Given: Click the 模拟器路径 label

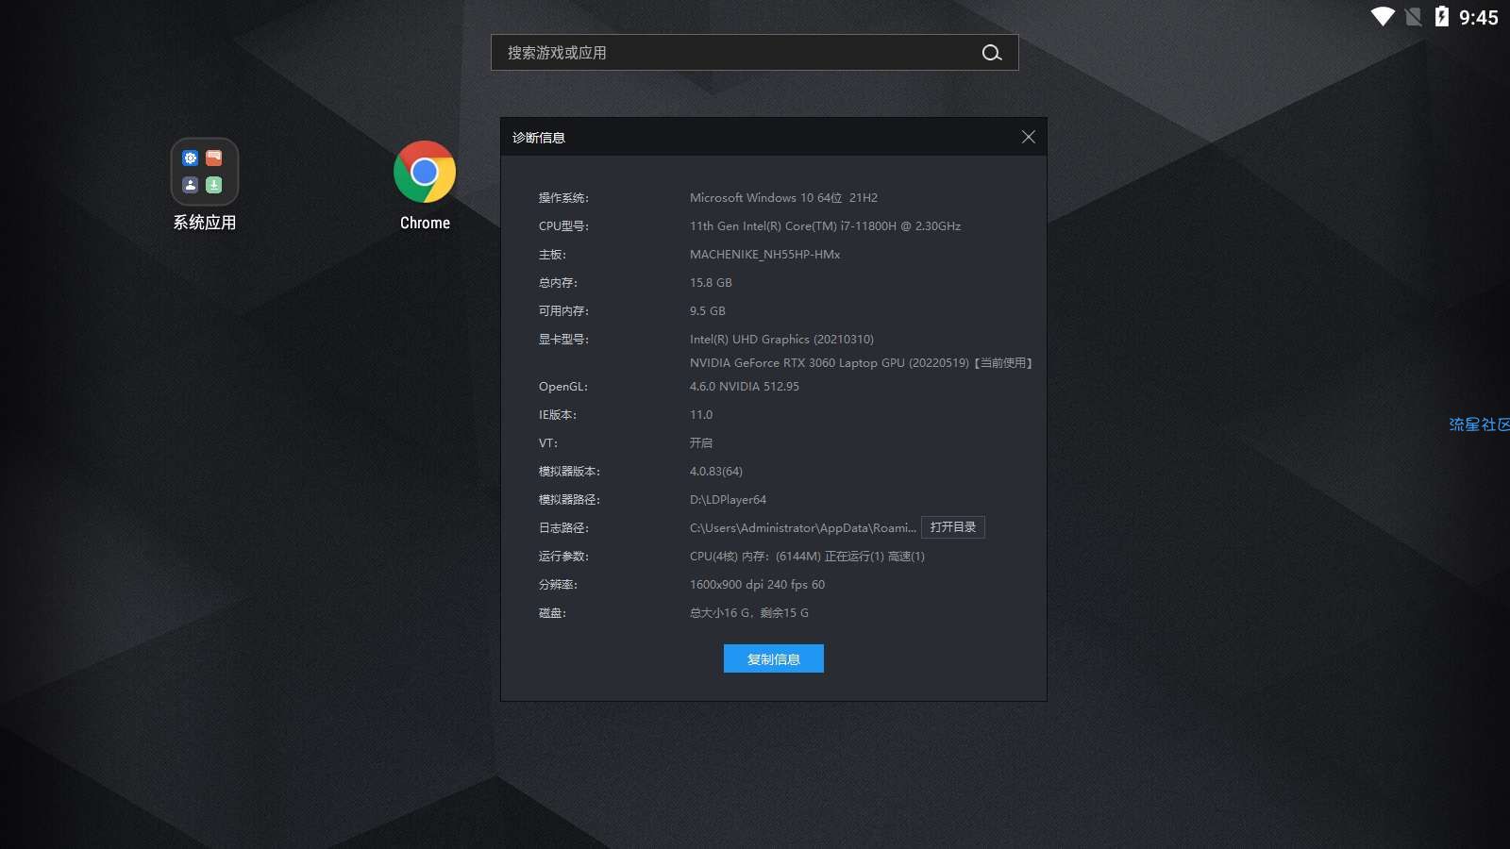Looking at the screenshot, I should click(x=569, y=500).
